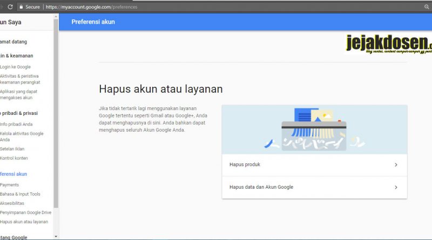Image resolution: width=432 pixels, height=240 pixels.
Task: Open Aksesibilitas in sidebar
Action: (12, 203)
